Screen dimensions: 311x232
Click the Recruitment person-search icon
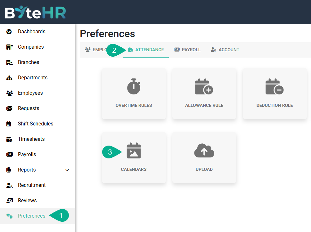(x=9, y=185)
